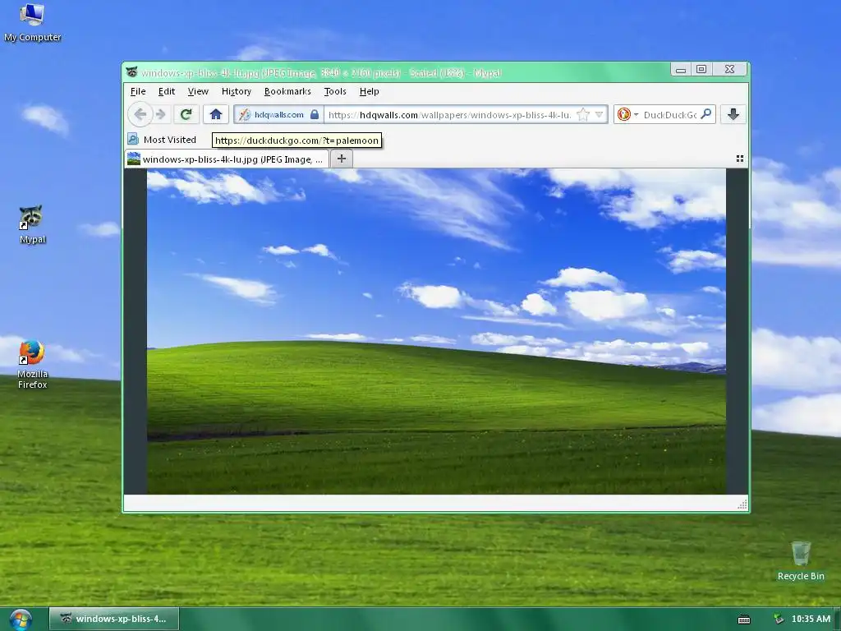Close the Mypal browser window
Screen dimensions: 841x631
pyautogui.click(x=729, y=69)
